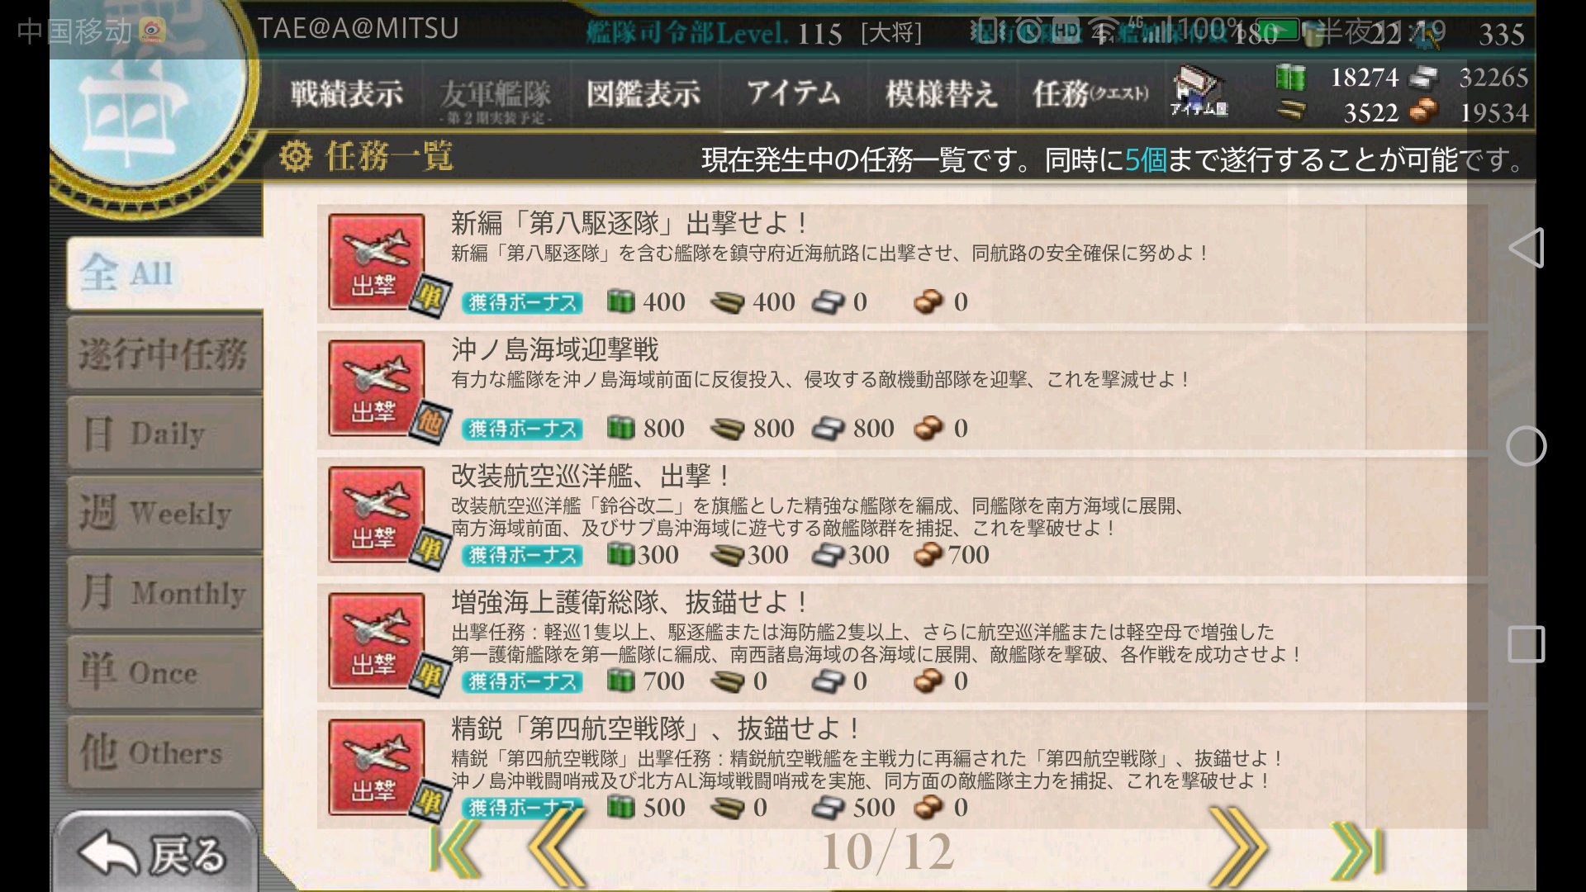Open the アイテム屋 shop icon
Viewport: 1586px width, 892px height.
click(x=1199, y=92)
